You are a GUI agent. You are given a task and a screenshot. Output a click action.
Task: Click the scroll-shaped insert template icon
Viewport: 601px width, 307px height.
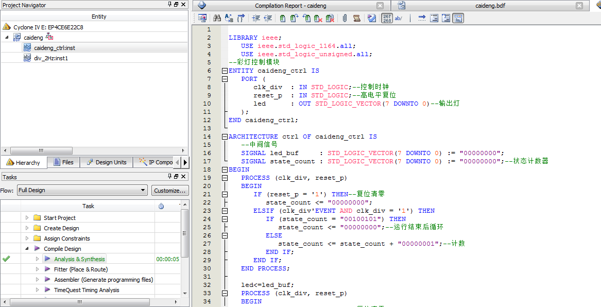(357, 19)
